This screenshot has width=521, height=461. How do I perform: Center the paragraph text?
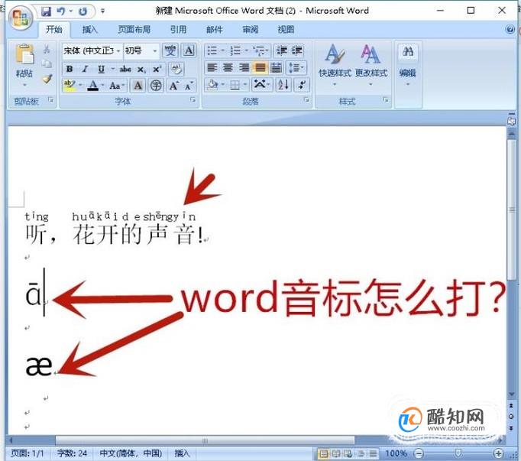(228, 68)
